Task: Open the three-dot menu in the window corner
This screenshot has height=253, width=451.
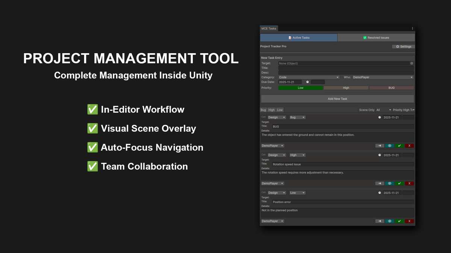Action: tap(412, 28)
